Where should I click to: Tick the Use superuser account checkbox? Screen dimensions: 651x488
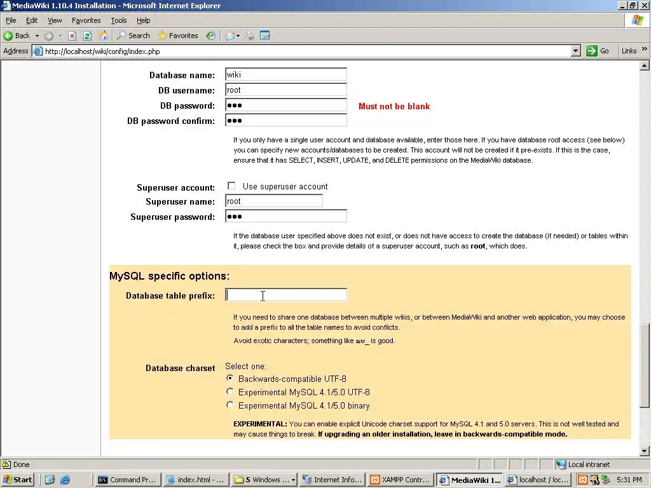pos(231,186)
